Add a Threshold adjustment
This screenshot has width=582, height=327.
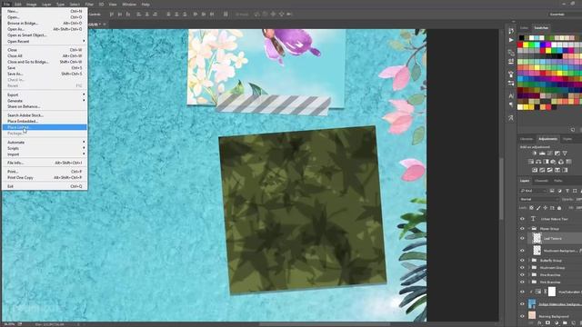pyautogui.click(x=549, y=170)
